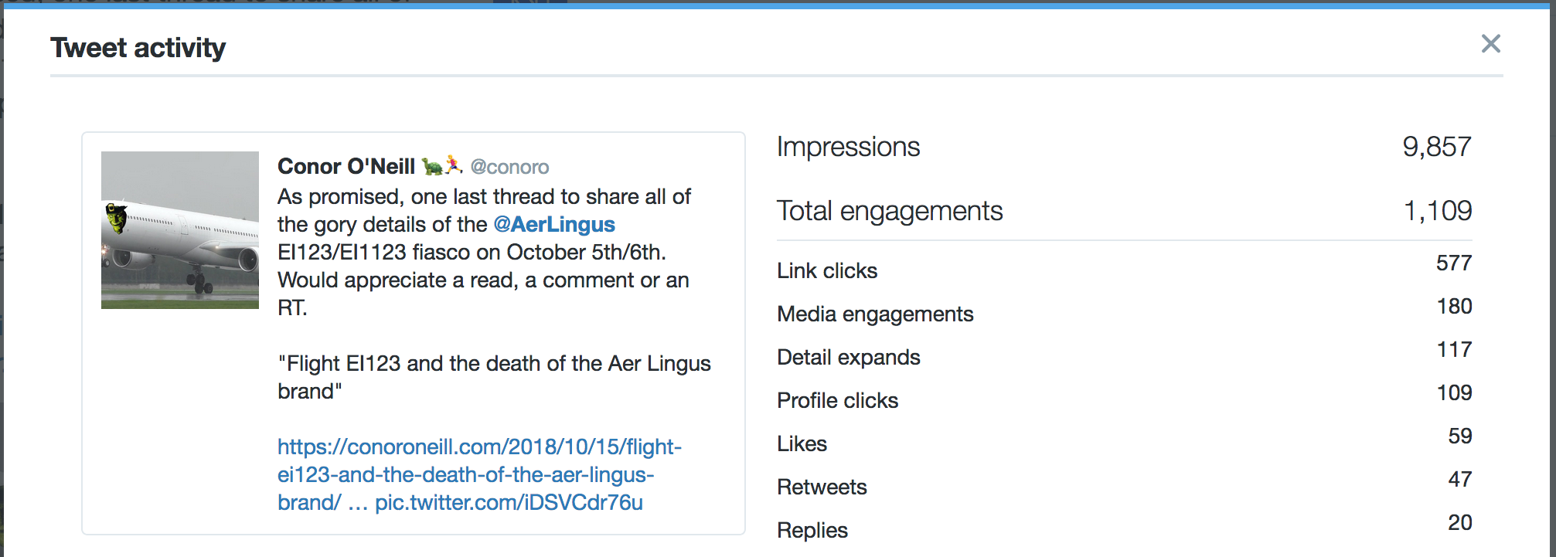Click the turtle emoji beside the name
Image resolution: width=1556 pixels, height=557 pixels.
tap(432, 166)
